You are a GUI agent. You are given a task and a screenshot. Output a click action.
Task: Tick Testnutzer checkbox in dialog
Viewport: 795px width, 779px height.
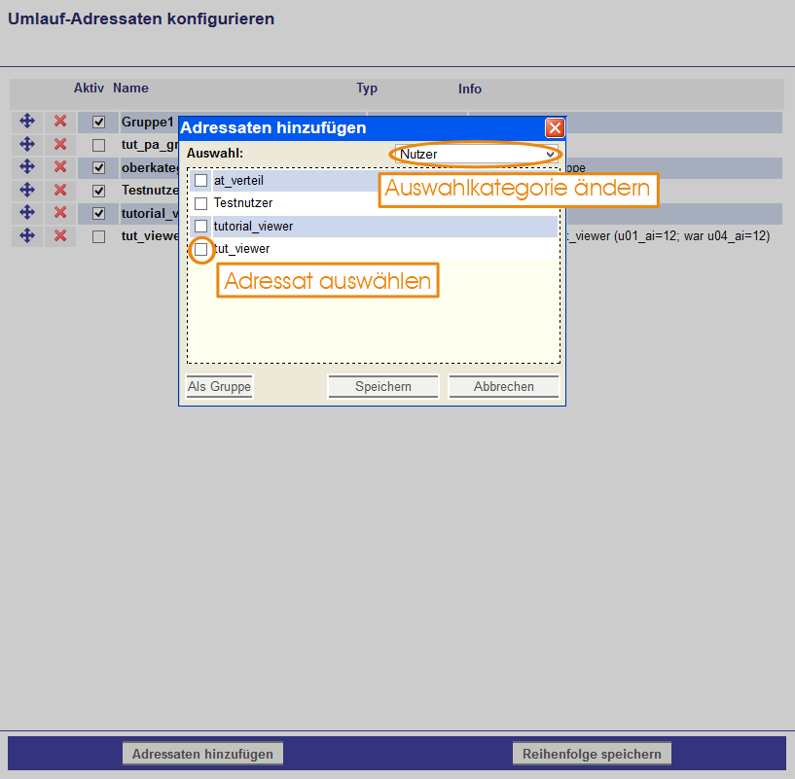pos(201,203)
